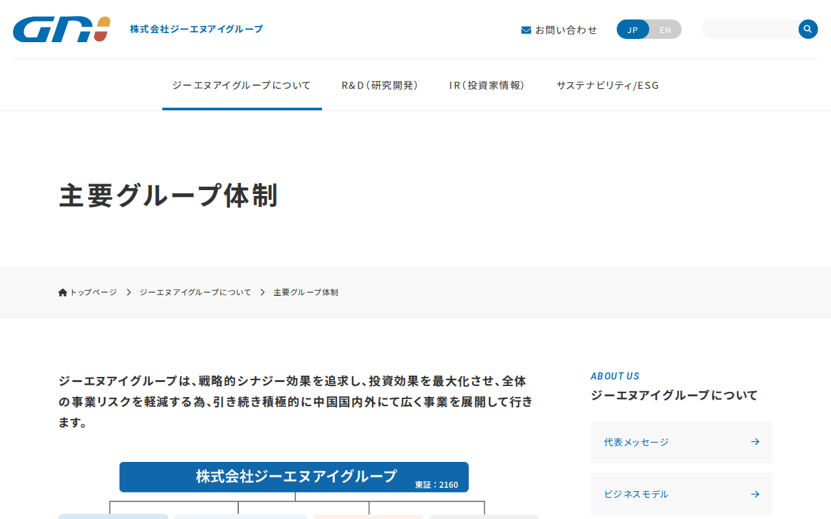Click the GNI logo in the header
Viewport: 831px width, 519px height.
pyautogui.click(x=62, y=29)
